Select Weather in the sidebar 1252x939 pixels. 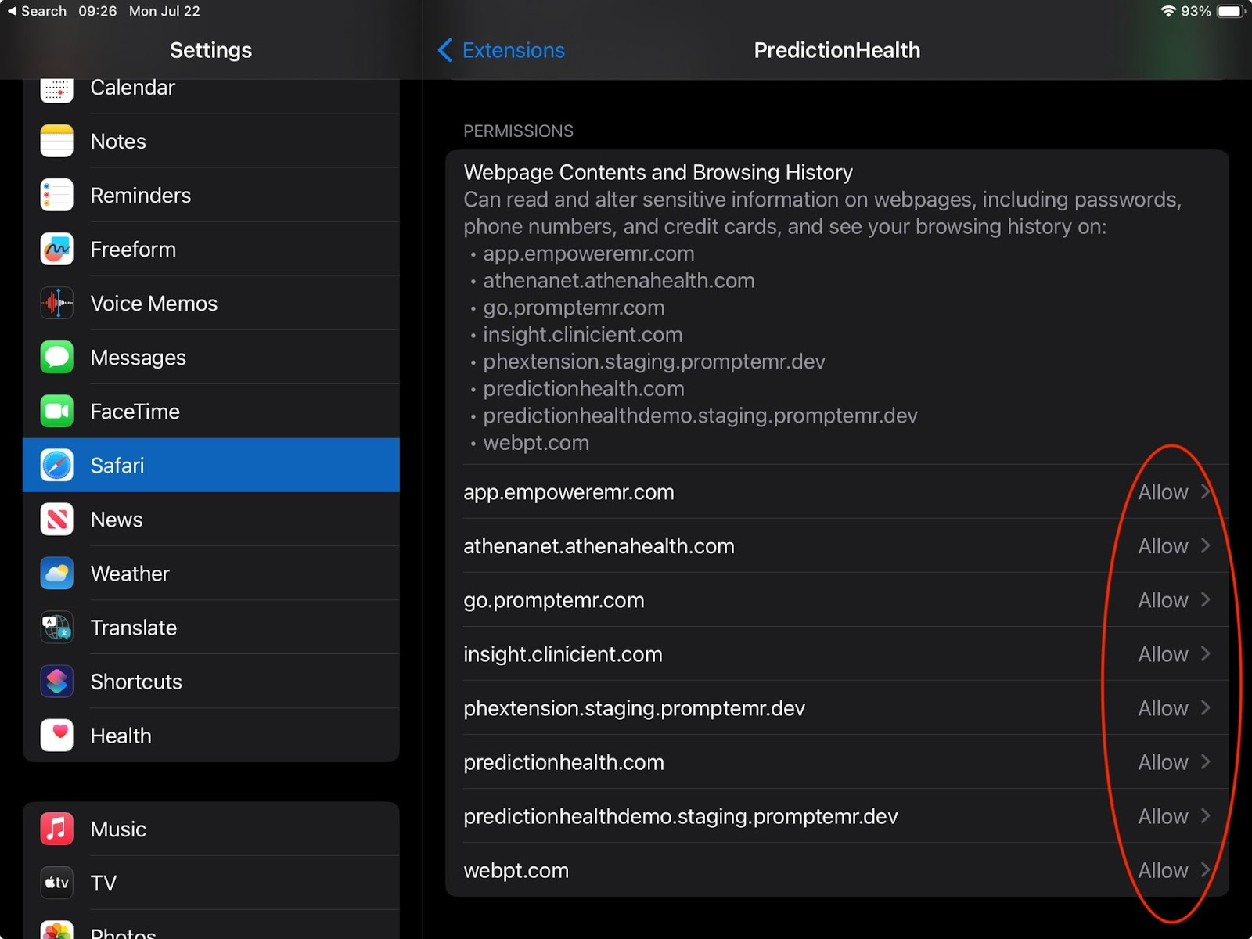[211, 573]
